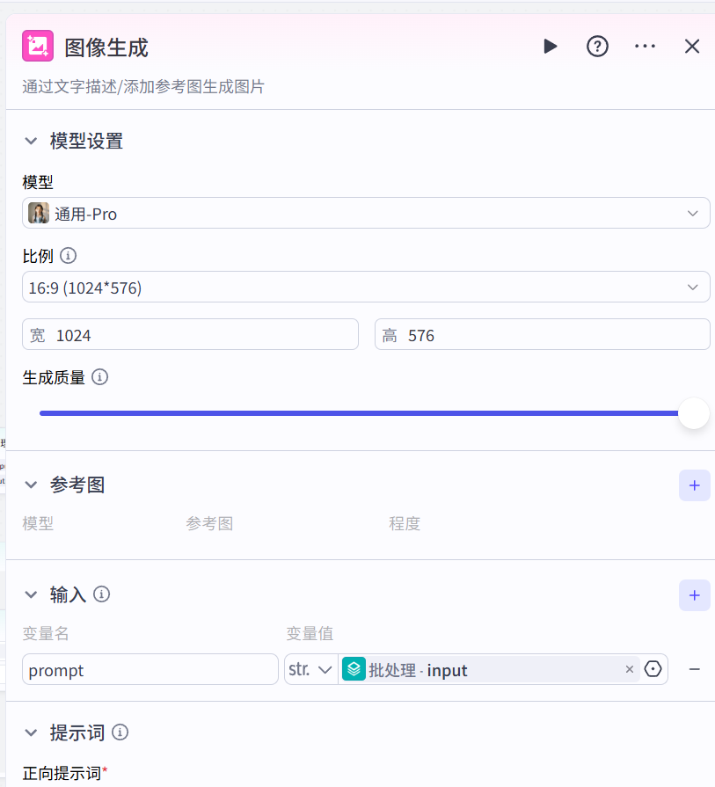Click the info icon beside 比例
Image resolution: width=715 pixels, height=787 pixels.
[x=68, y=256]
